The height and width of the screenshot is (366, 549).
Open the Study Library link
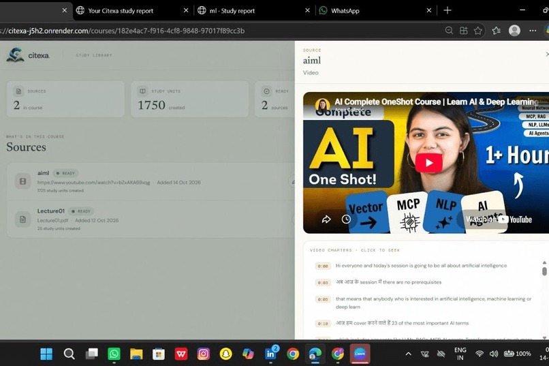pyautogui.click(x=94, y=55)
